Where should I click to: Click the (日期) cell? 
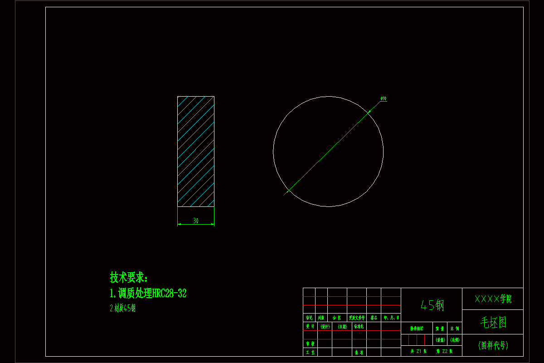coord(342,327)
